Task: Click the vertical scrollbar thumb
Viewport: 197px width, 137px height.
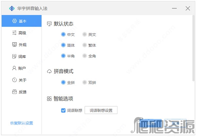Action: click(193, 48)
